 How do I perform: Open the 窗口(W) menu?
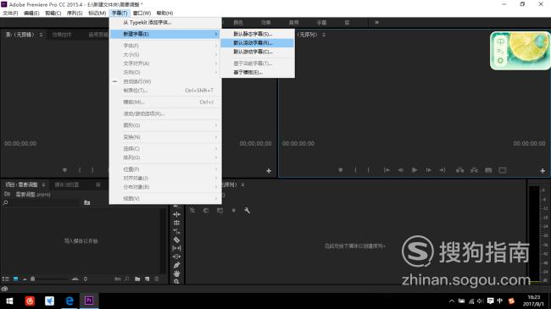142,13
